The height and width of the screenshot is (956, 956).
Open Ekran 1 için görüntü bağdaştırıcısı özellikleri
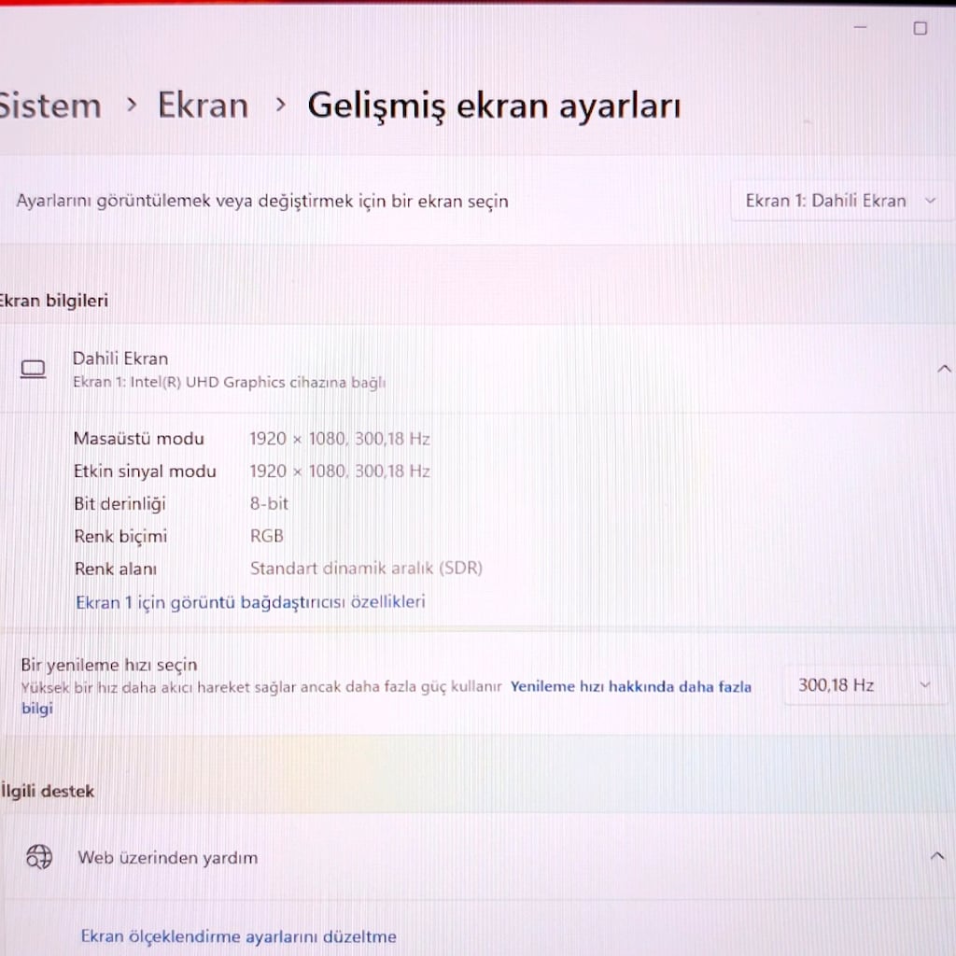[x=250, y=602]
